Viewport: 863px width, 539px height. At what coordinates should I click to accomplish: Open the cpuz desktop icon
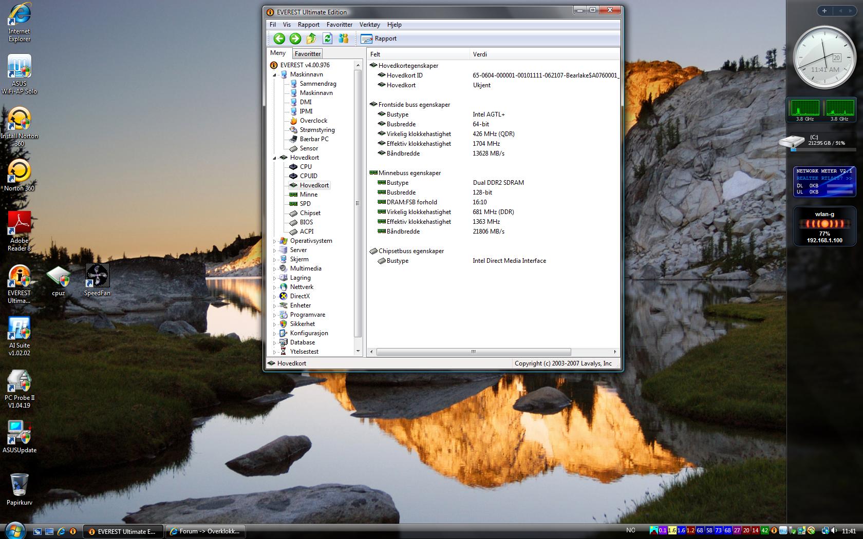click(x=59, y=281)
